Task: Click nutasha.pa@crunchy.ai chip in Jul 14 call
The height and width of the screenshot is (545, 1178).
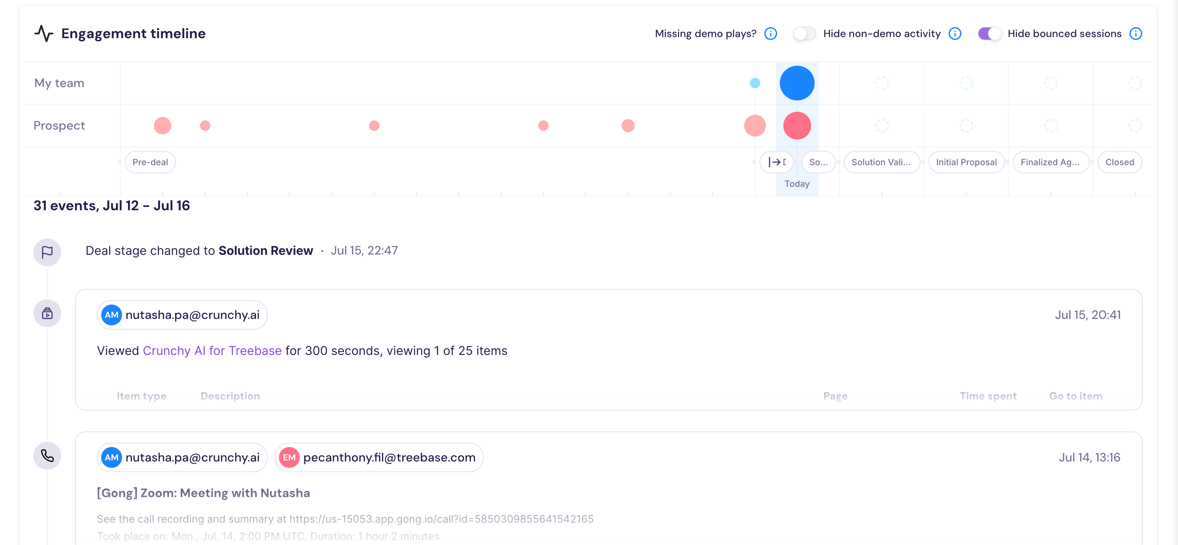Action: [182, 458]
